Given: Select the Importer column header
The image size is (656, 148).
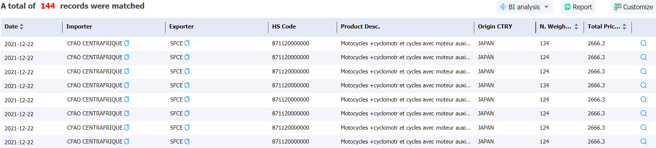Looking at the screenshot, I should (79, 27).
